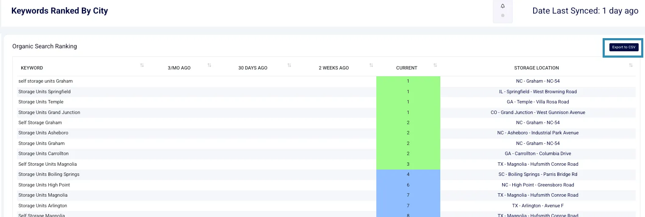The image size is (645, 217).
Task: Click location 'GA - Carrollton - Columbia Drive'
Action: 538,153
